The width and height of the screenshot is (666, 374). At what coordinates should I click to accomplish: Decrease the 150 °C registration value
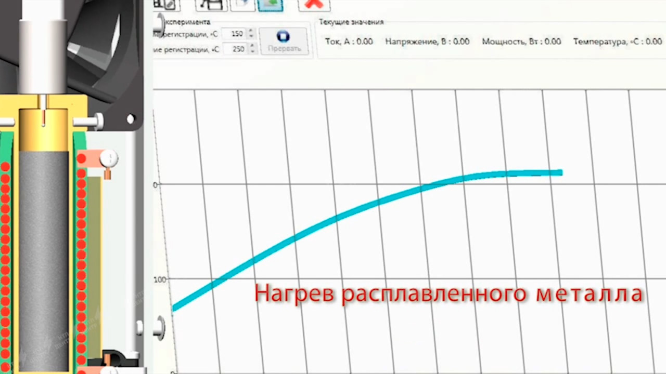click(251, 36)
